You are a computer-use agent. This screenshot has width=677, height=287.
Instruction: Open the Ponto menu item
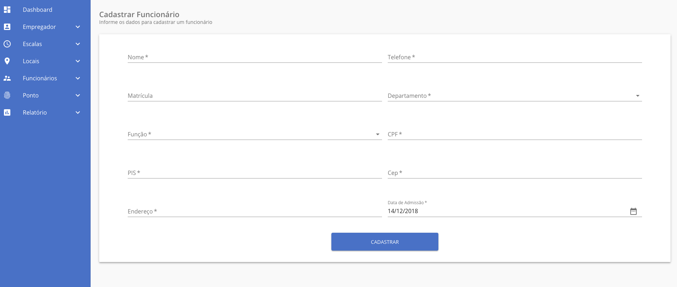31,95
